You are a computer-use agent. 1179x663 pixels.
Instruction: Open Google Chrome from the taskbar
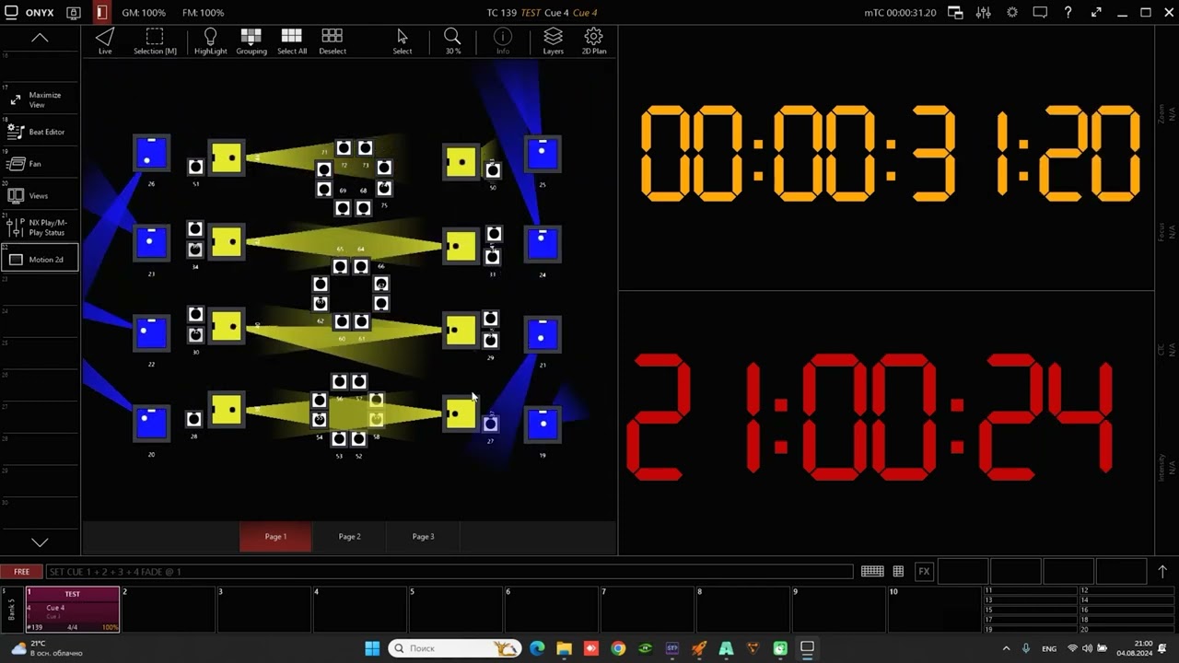point(618,648)
